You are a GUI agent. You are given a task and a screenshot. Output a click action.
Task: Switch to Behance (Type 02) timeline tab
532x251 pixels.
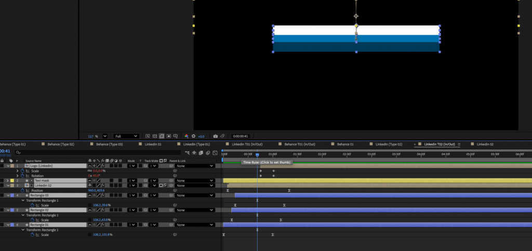(61, 144)
